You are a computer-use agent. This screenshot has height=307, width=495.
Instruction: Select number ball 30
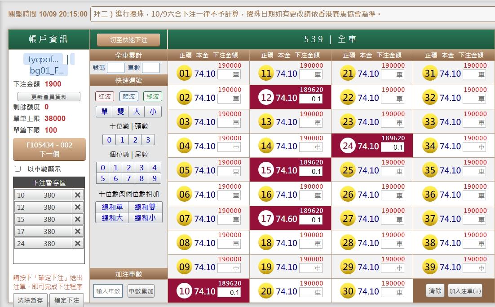[x=348, y=291]
